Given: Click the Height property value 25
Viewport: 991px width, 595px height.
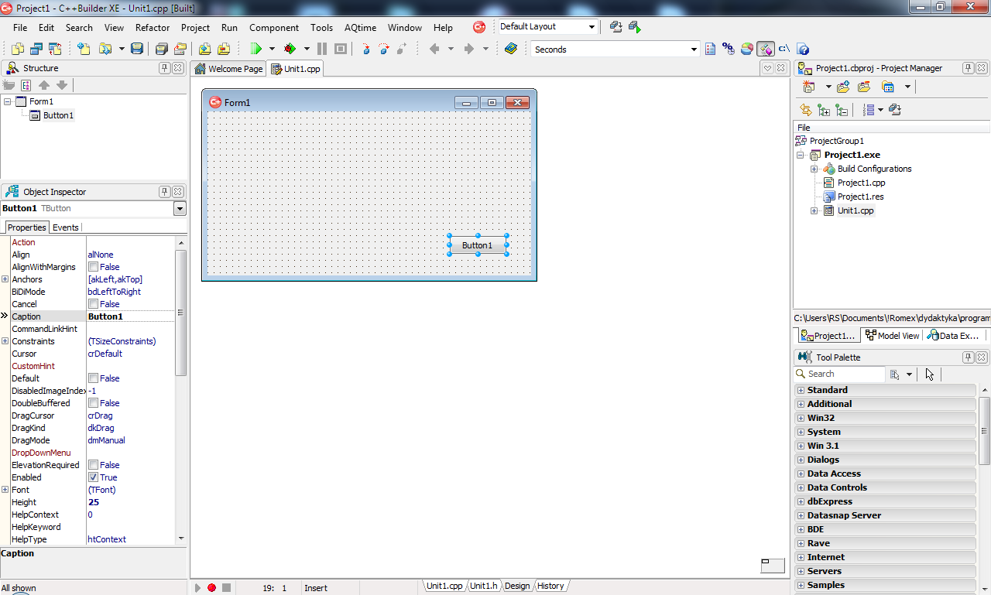Looking at the screenshot, I should tap(94, 502).
